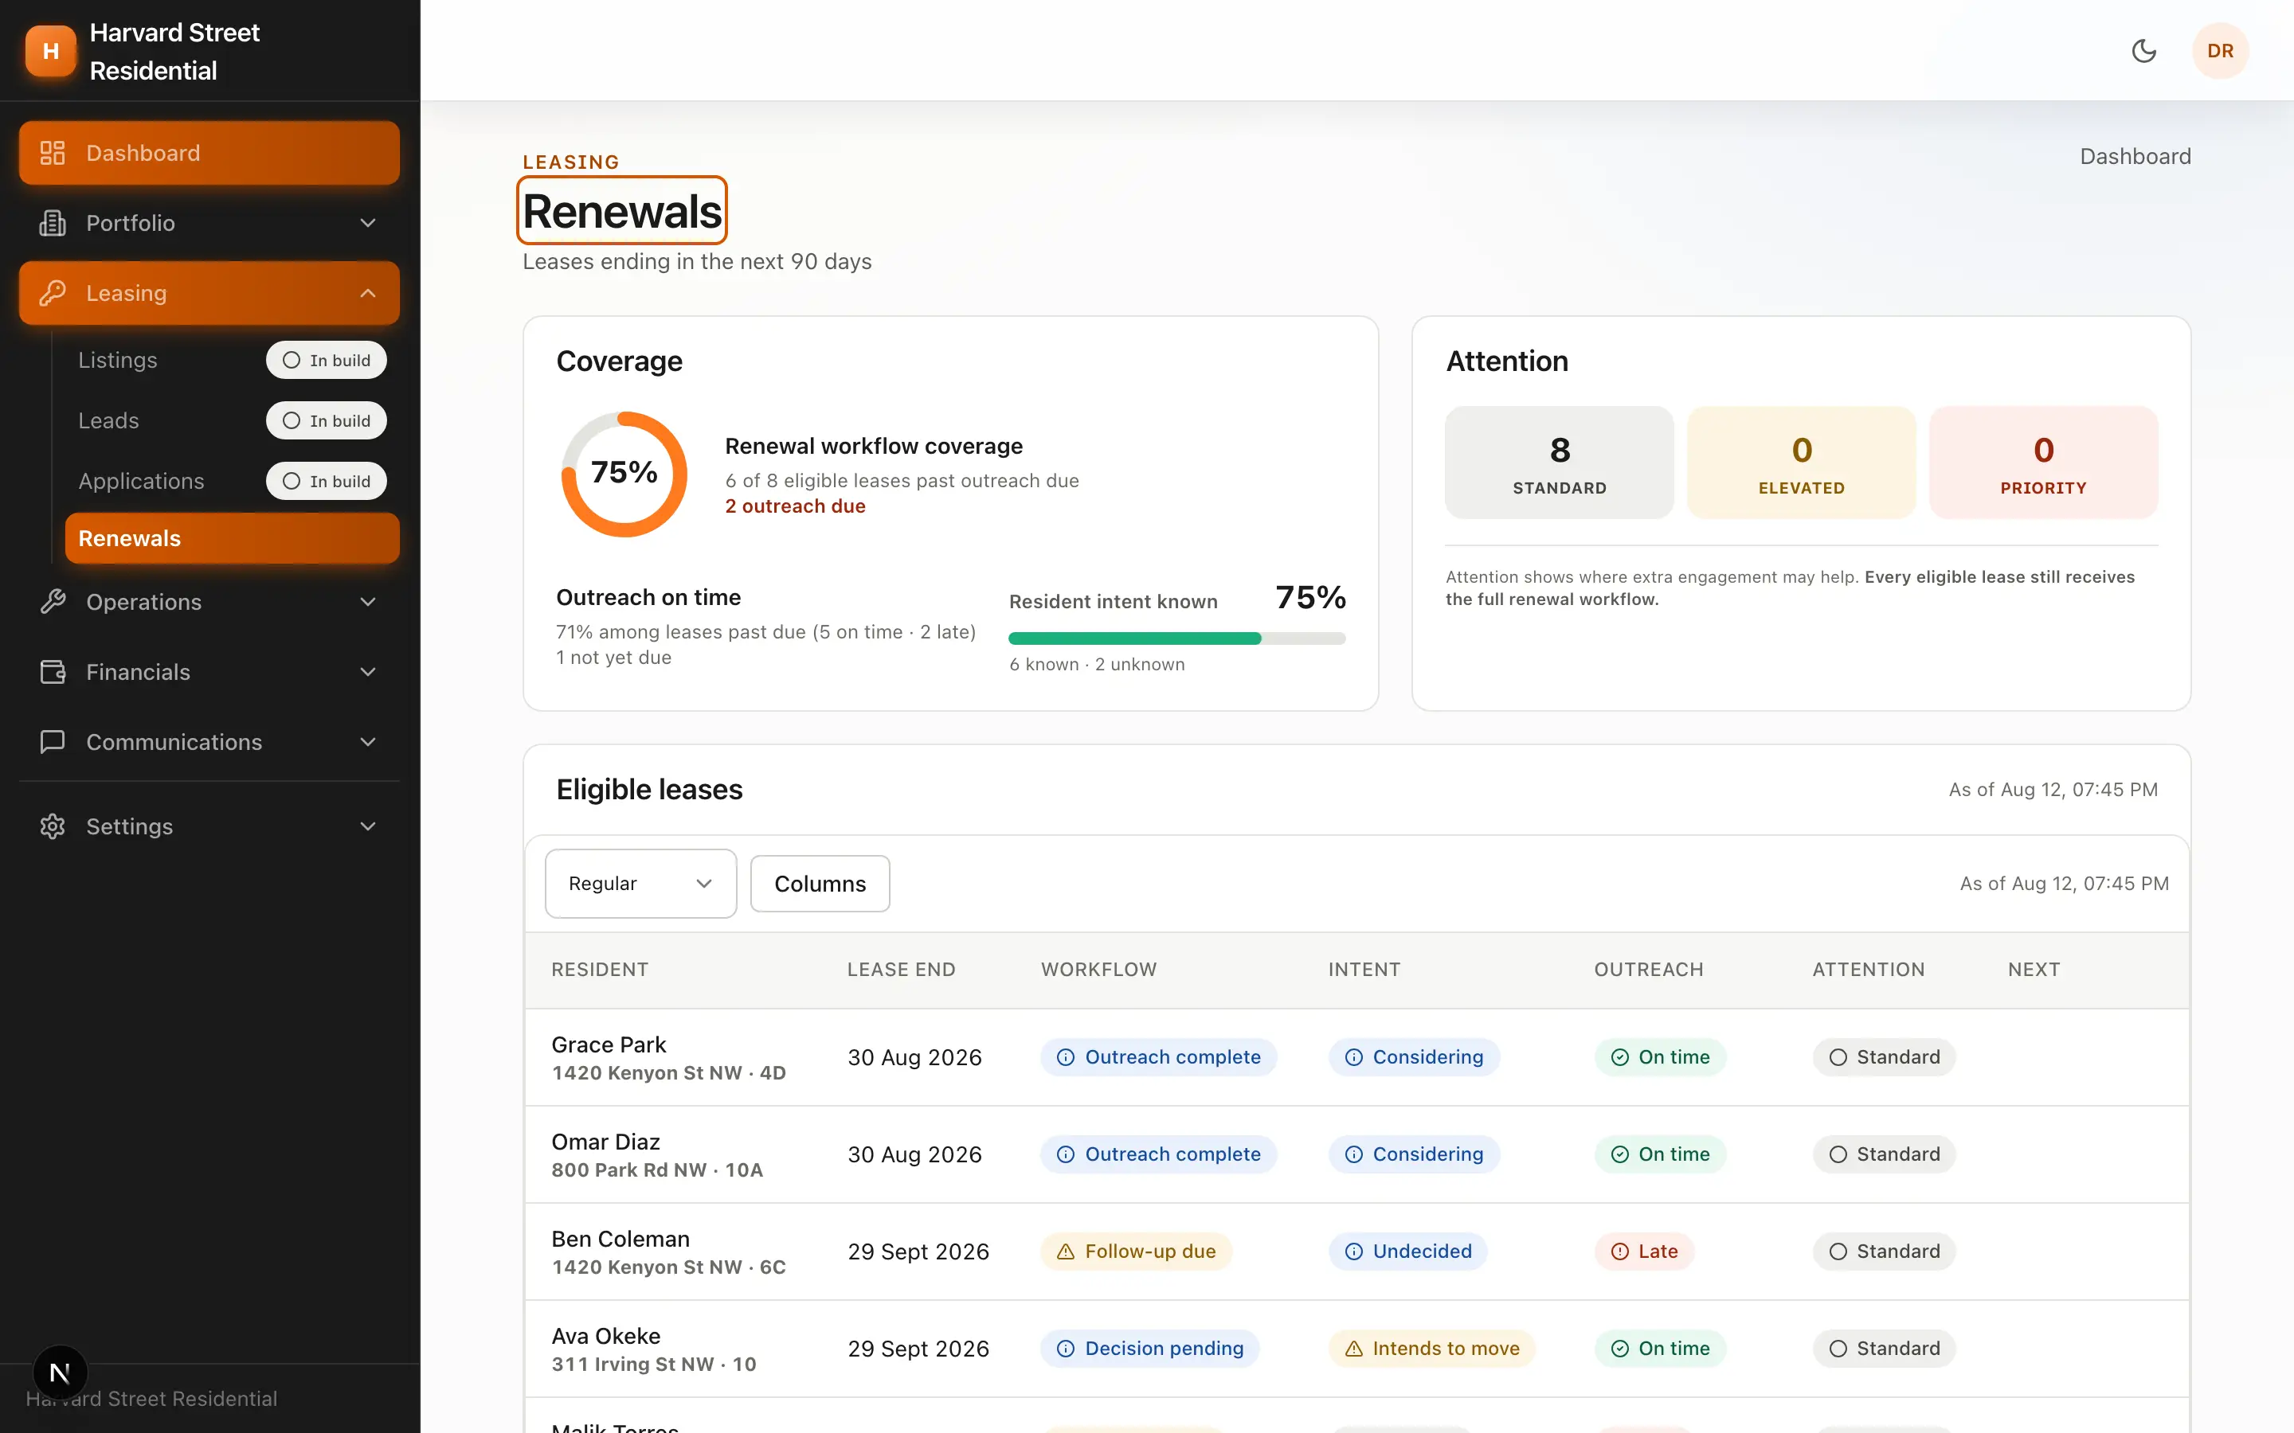Screen dimensions: 2294x1433
Task: Open the Regular density dropdown
Action: [640, 884]
